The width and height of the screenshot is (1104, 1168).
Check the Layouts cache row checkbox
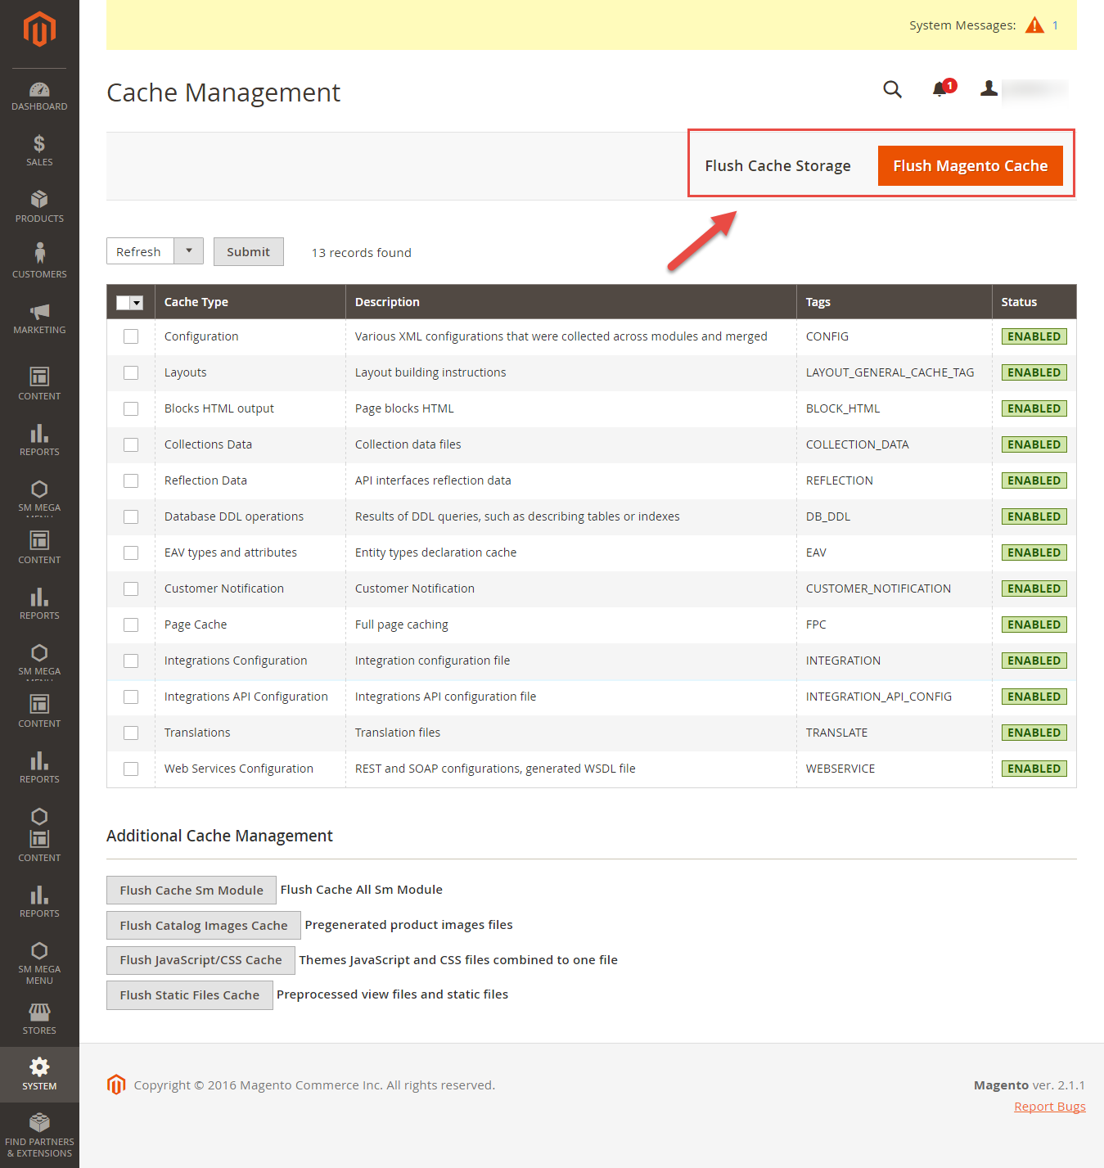pos(131,372)
